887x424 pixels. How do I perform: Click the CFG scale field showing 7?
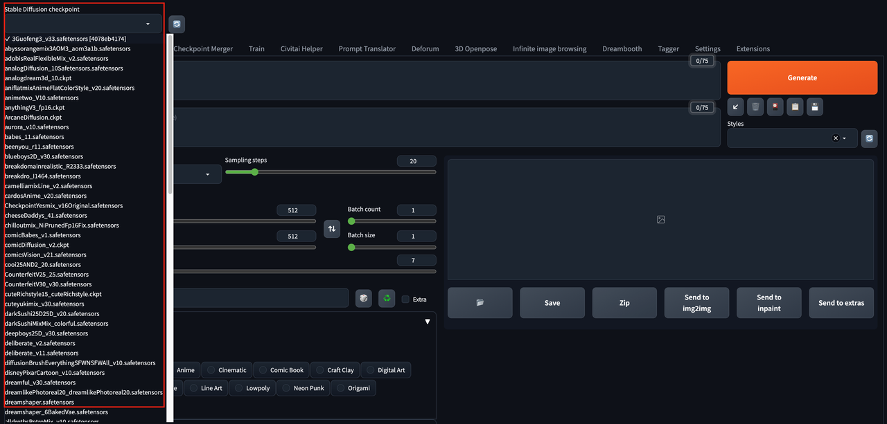tap(416, 261)
